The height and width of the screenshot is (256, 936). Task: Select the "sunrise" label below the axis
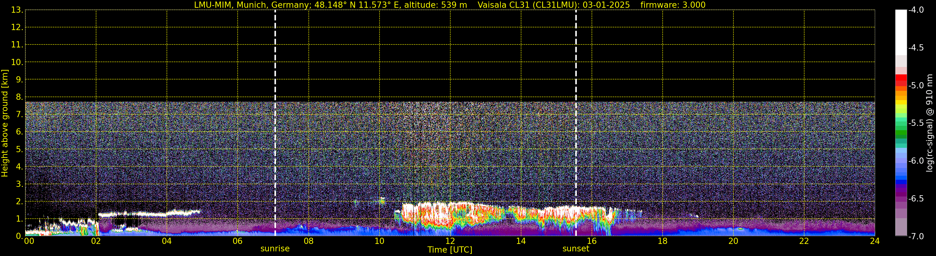click(x=275, y=249)
